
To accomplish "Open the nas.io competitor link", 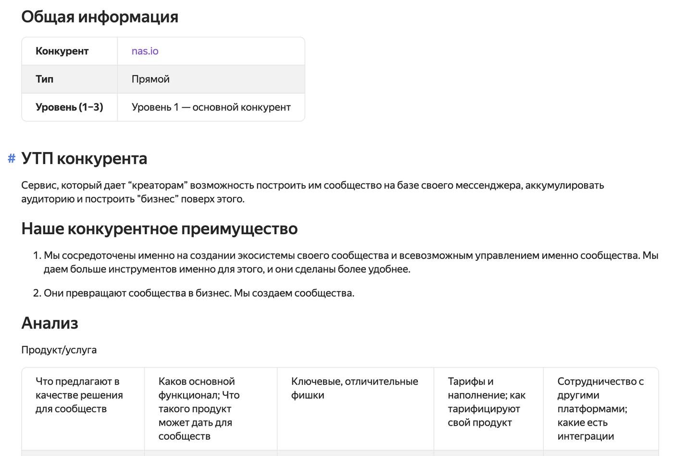I will coord(145,51).
